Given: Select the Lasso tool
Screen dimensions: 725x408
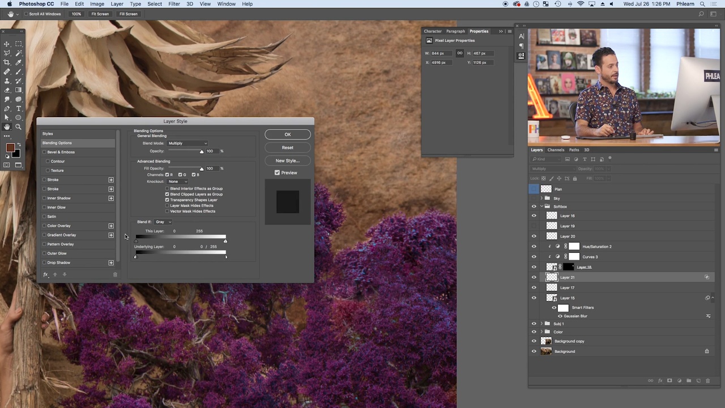Looking at the screenshot, I should (7, 53).
